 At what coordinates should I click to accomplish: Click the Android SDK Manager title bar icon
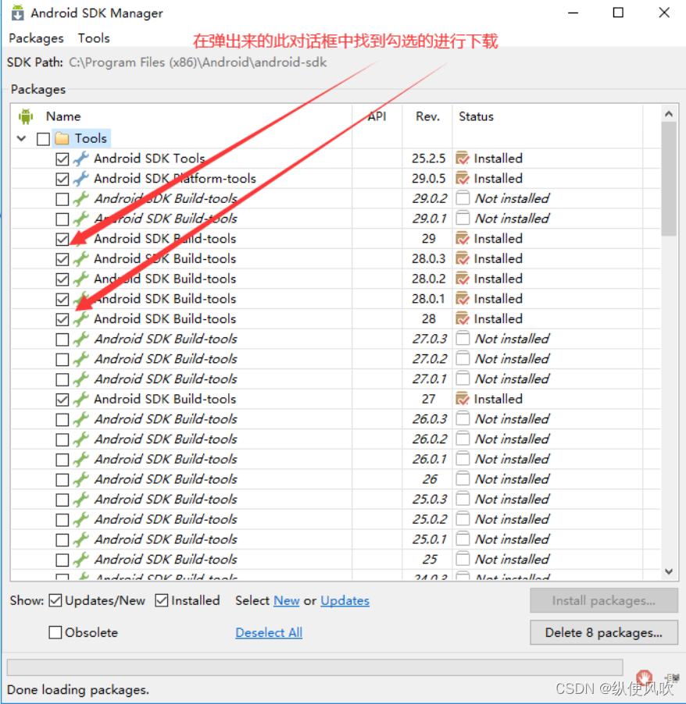(x=17, y=12)
